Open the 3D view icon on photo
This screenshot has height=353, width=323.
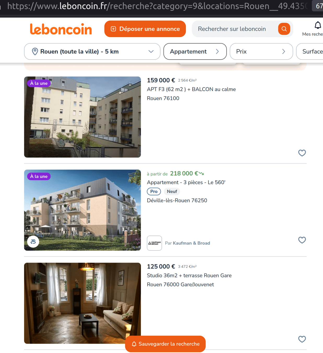[33, 242]
